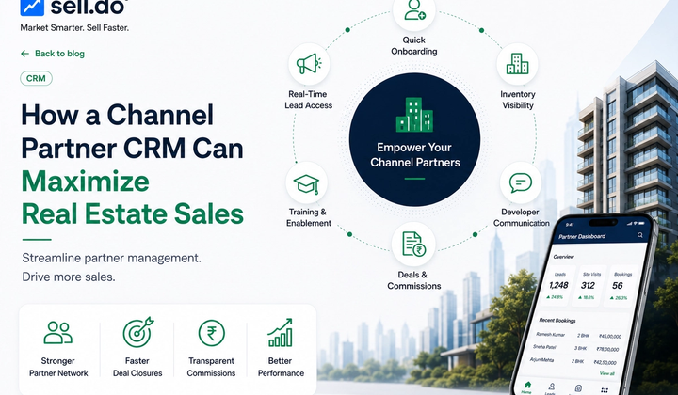This screenshot has width=678, height=395.
Task: Click the grid menu icon on phone bar
Action: click(605, 390)
